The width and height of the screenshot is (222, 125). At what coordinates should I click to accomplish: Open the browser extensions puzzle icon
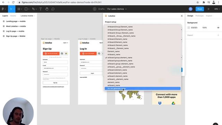point(204,2)
